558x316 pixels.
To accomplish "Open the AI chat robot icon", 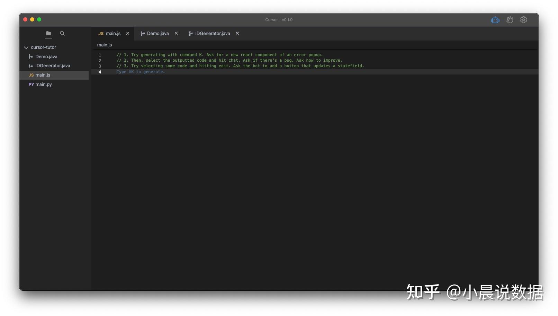I will coord(495,20).
